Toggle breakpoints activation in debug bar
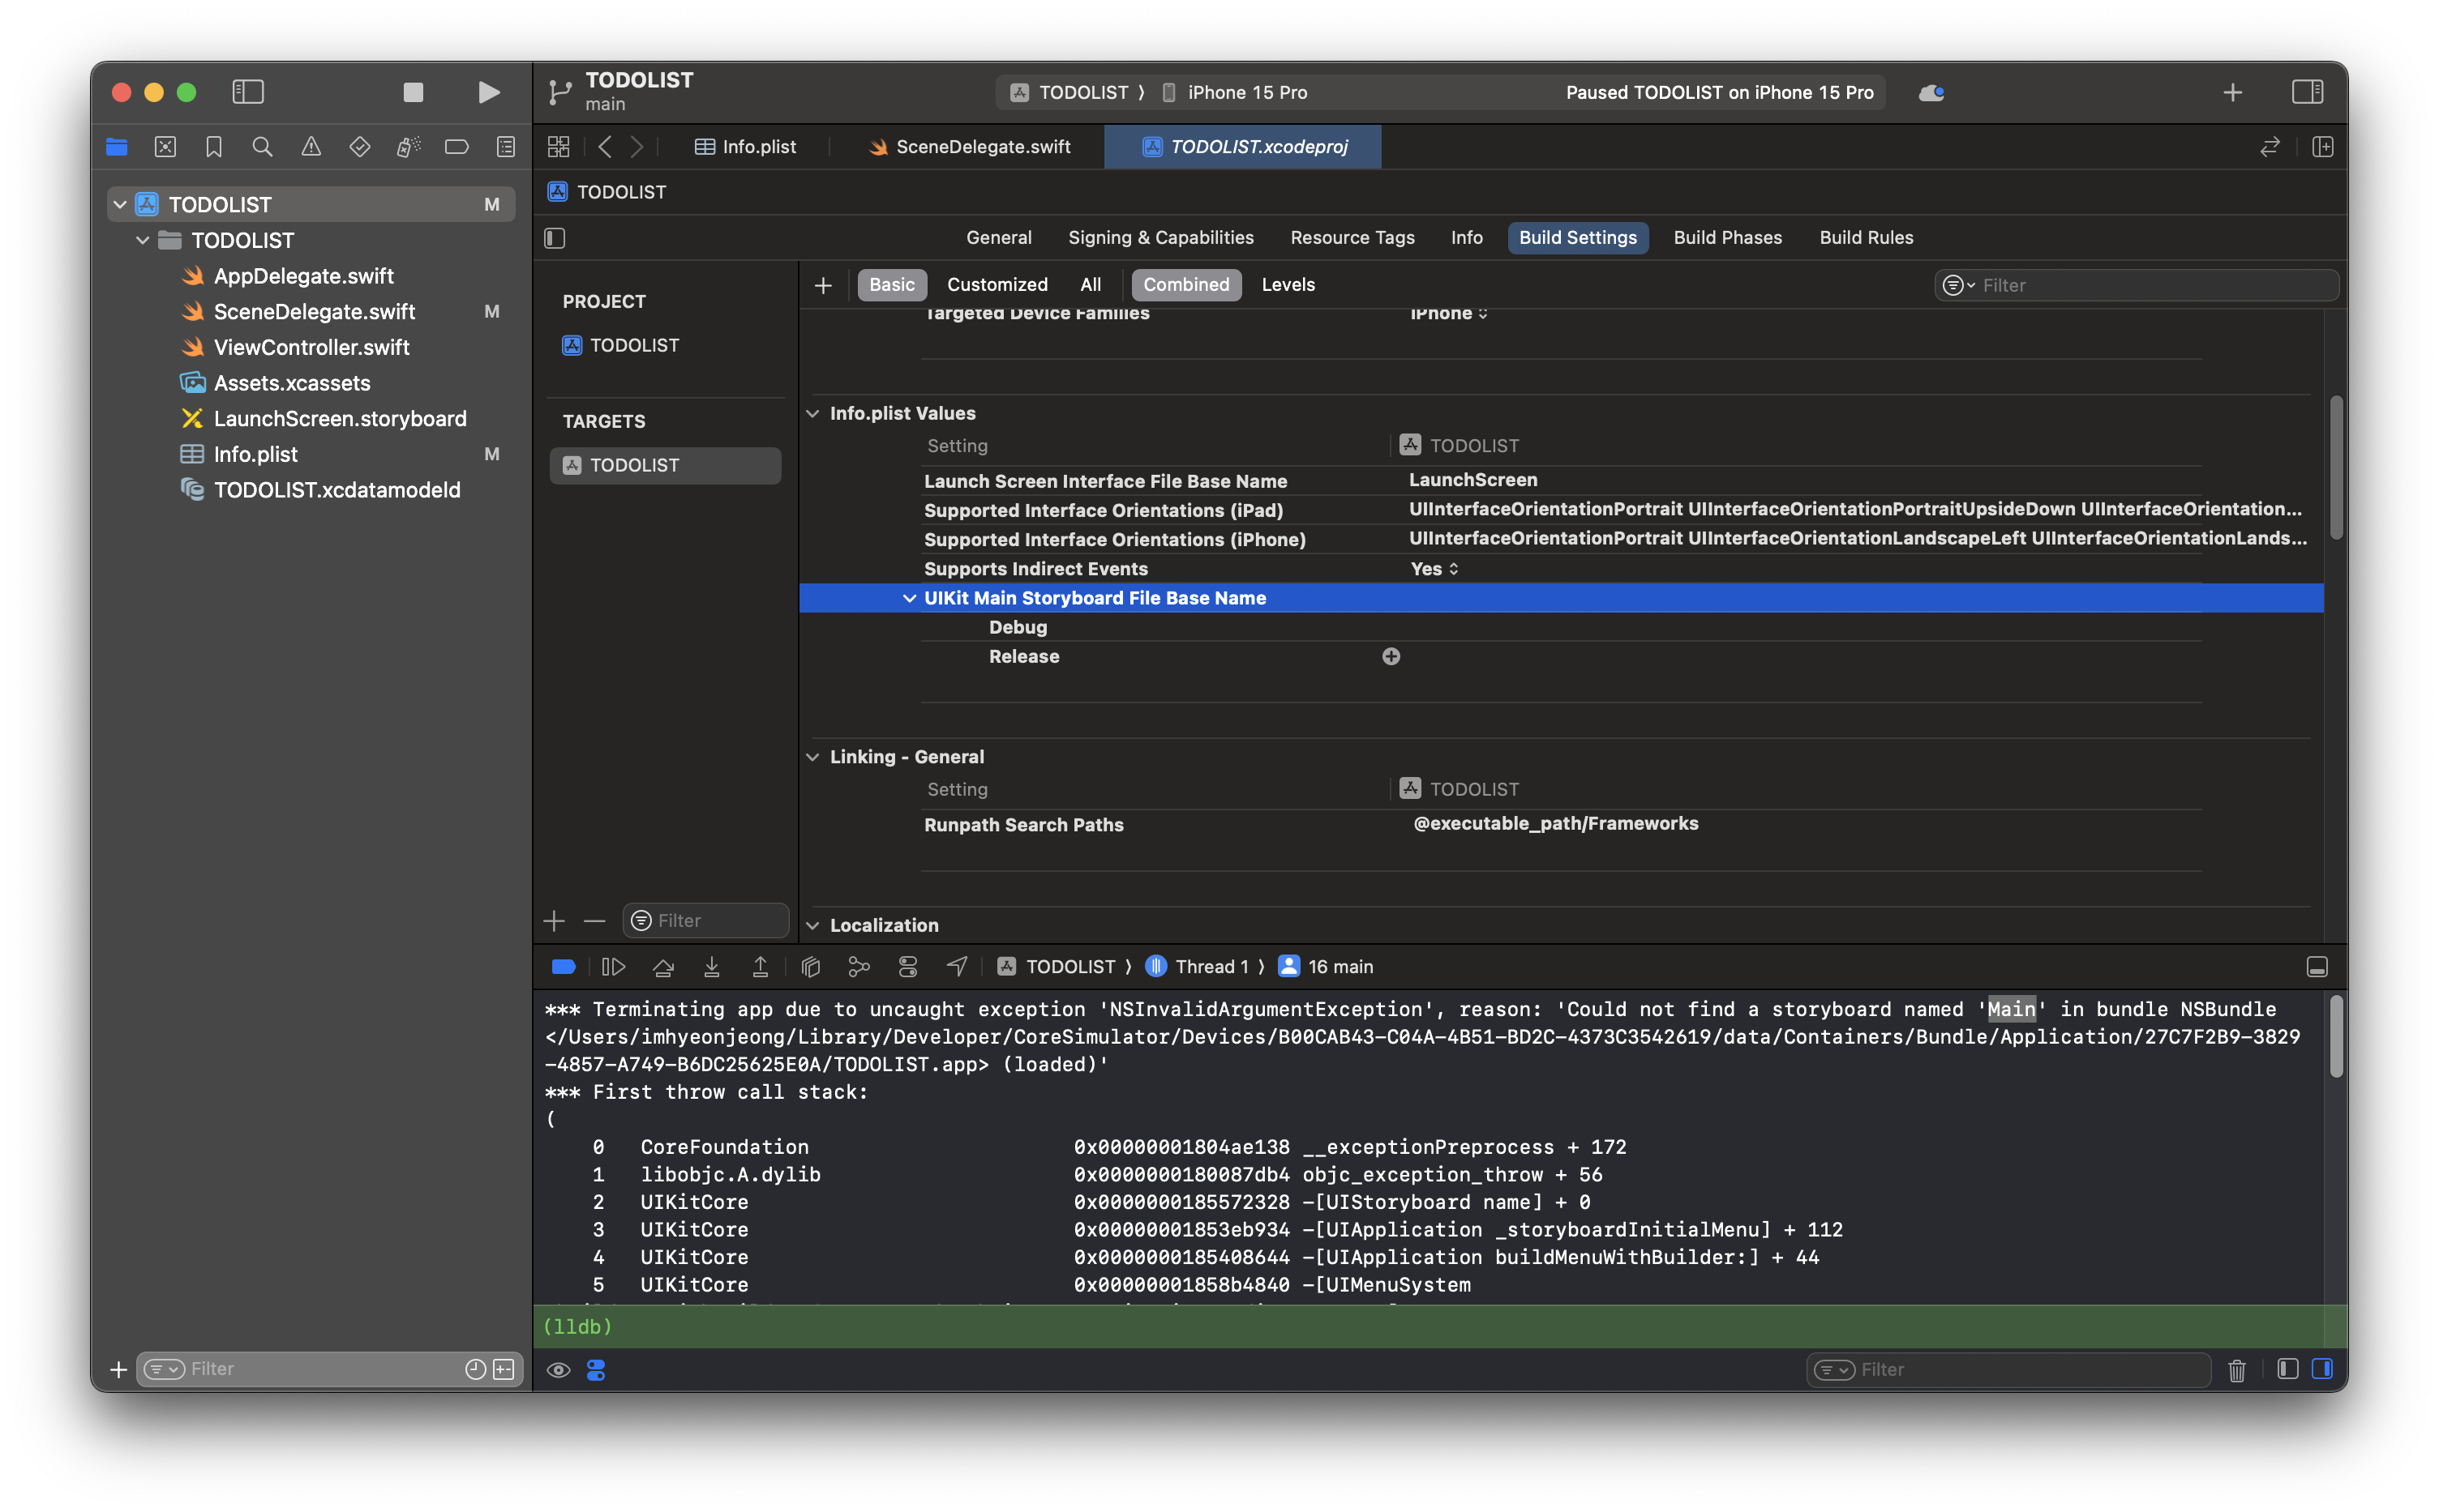The width and height of the screenshot is (2439, 1512). 564,967
